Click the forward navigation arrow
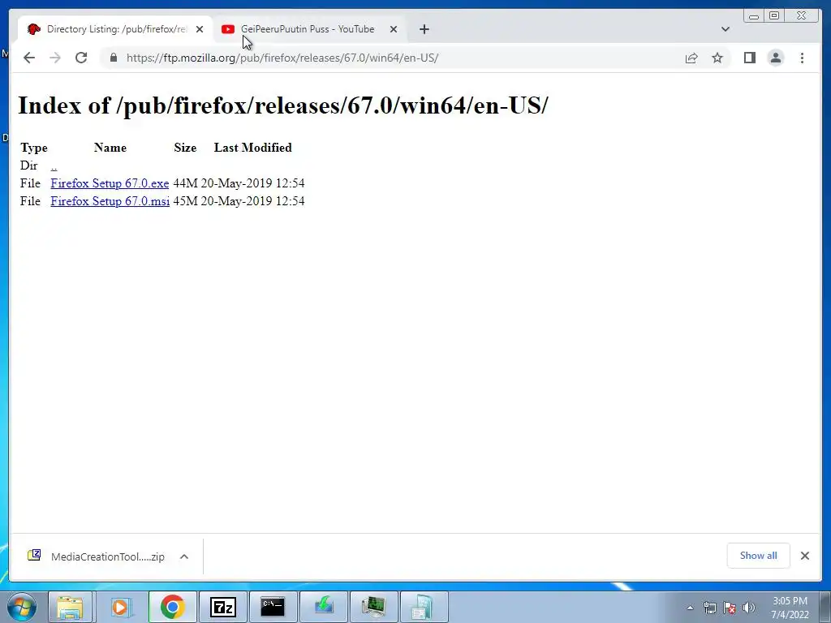This screenshot has width=831, height=623. pyautogui.click(x=55, y=58)
